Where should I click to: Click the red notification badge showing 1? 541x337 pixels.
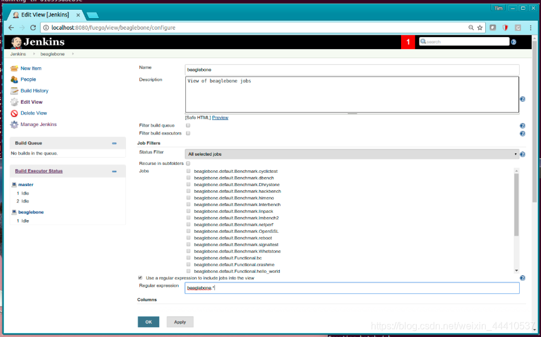coord(408,42)
